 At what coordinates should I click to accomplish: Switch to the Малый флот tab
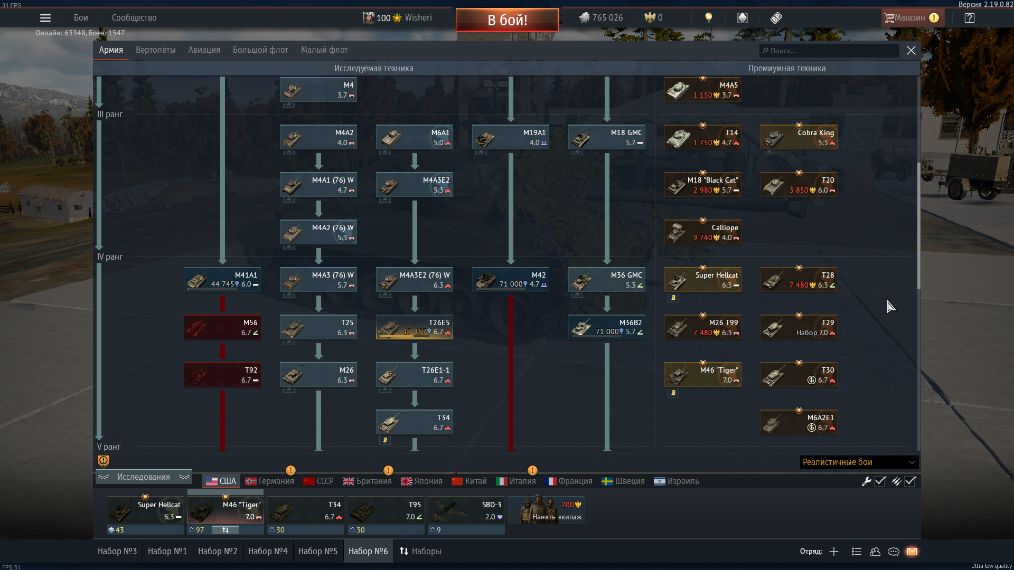(x=324, y=50)
